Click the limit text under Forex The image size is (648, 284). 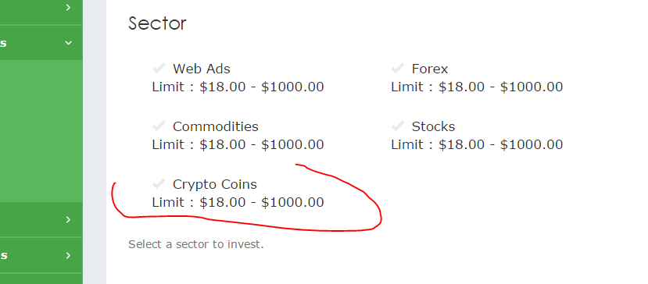[x=477, y=87]
